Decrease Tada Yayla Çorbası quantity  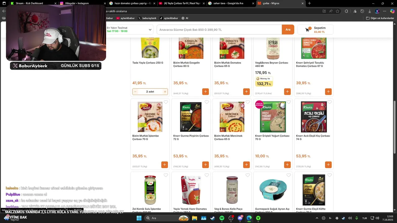135,92
